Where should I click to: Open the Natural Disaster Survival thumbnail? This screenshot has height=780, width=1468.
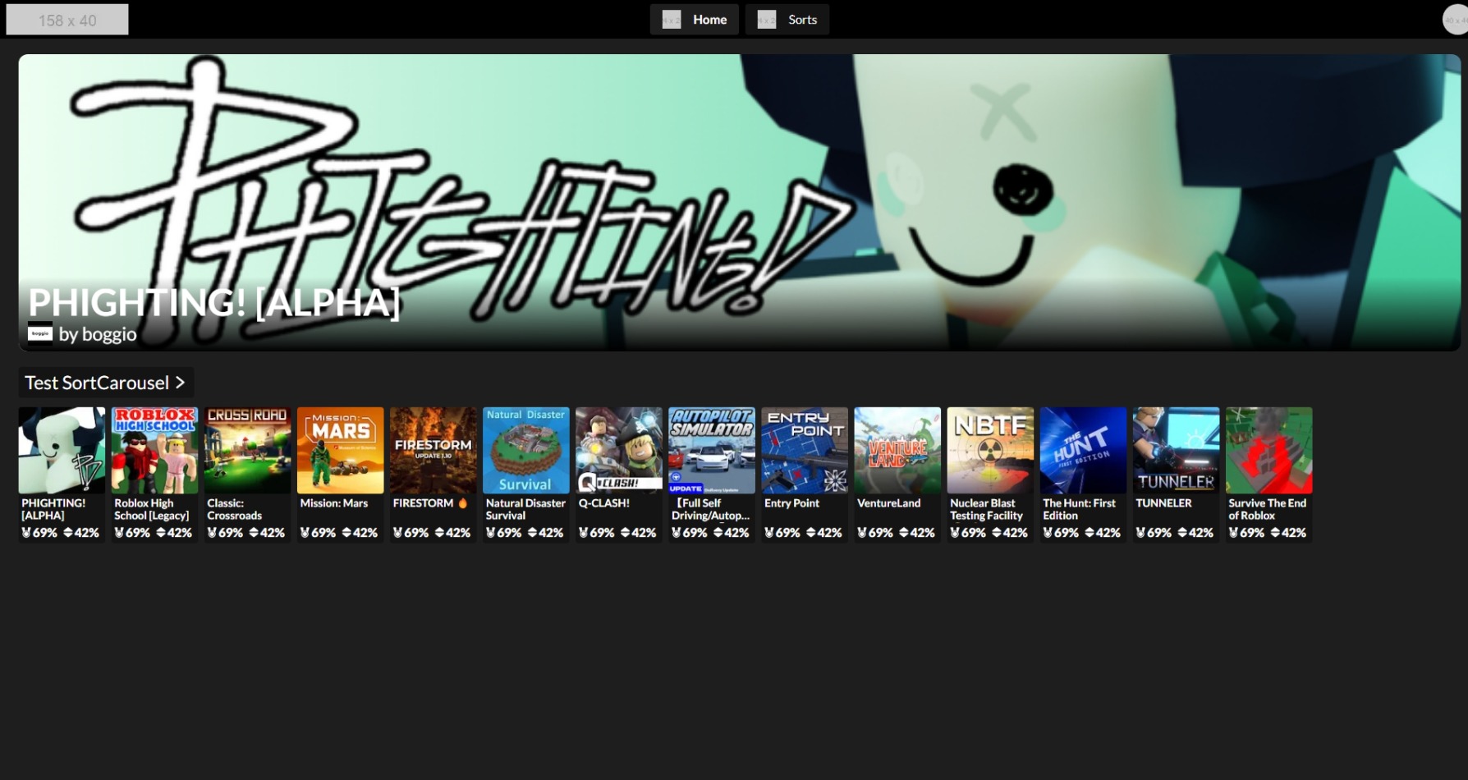coord(525,450)
